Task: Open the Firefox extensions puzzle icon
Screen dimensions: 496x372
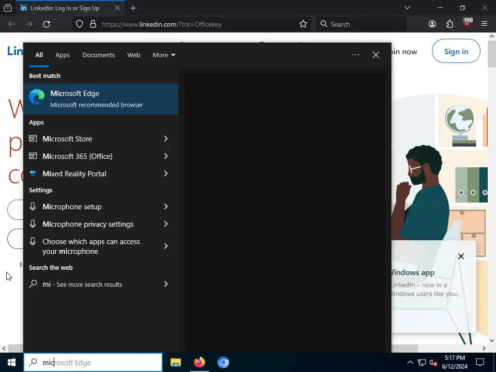Action: pyautogui.click(x=449, y=24)
